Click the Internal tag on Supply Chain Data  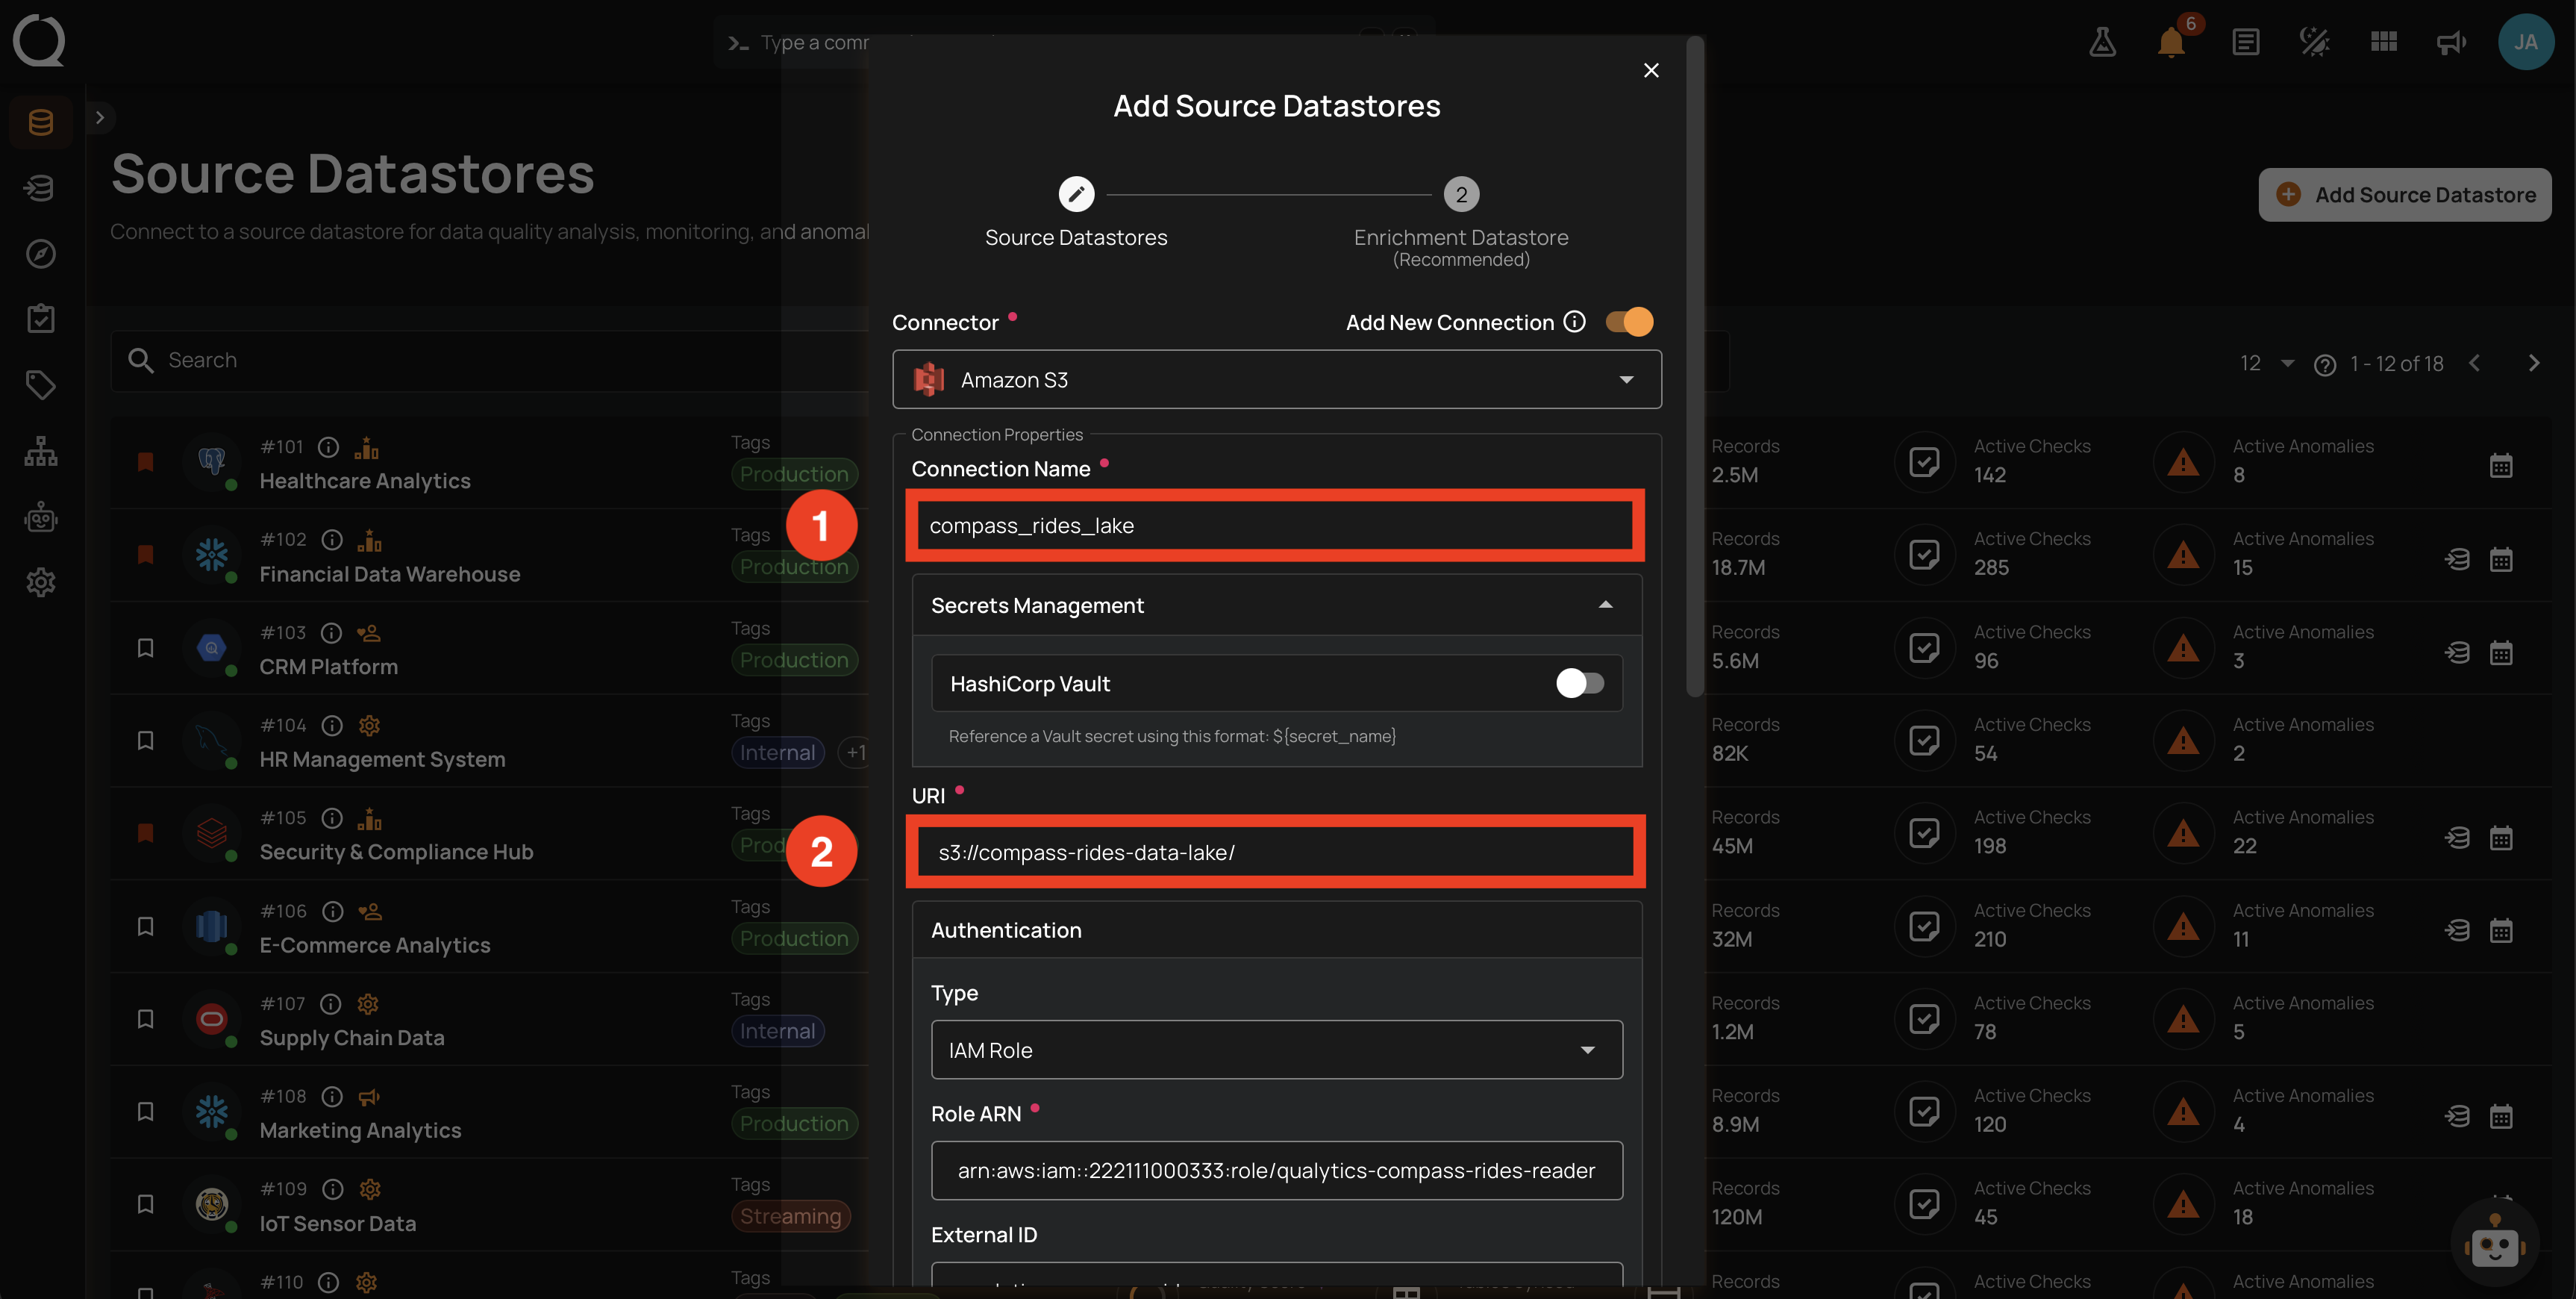(x=777, y=1032)
